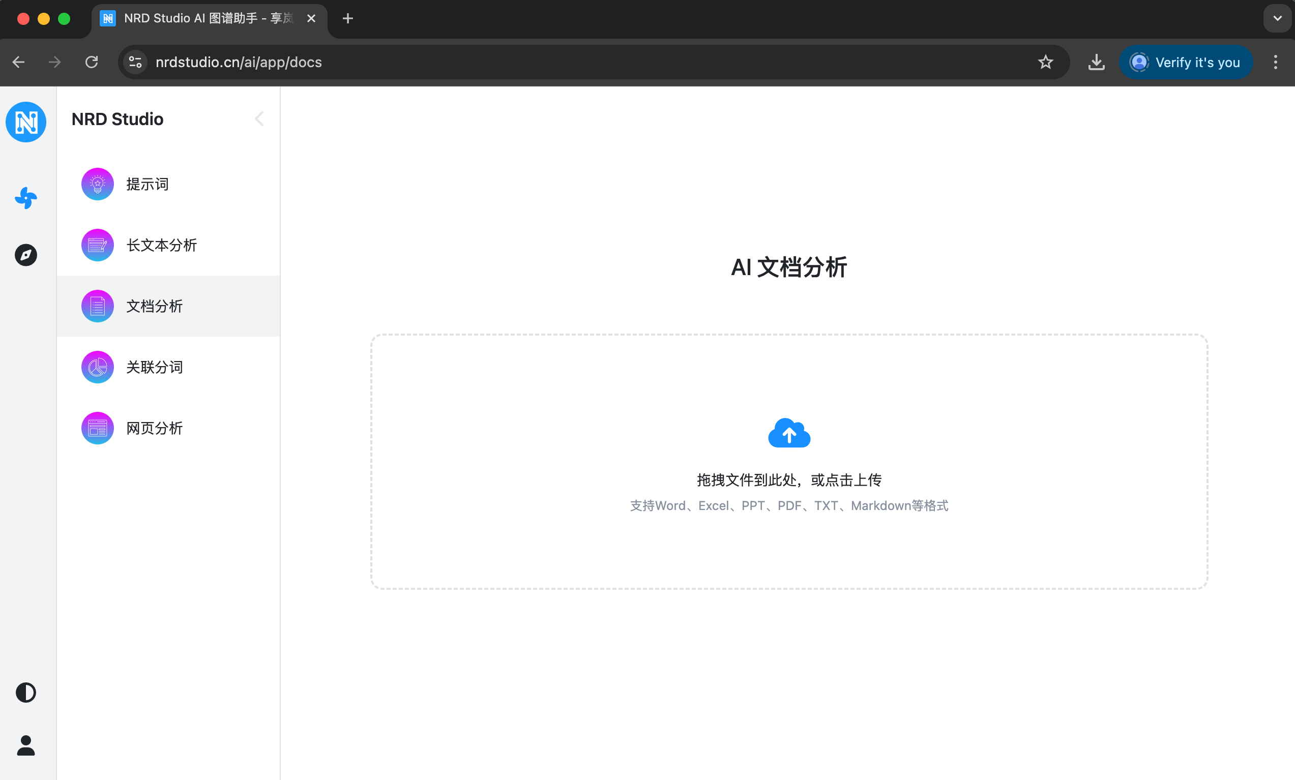This screenshot has height=780, width=1295.
Task: Toggle dark/light theme contrast icon
Action: [x=26, y=692]
